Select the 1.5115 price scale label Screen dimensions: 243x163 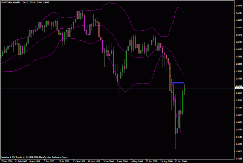[x=239, y=108]
